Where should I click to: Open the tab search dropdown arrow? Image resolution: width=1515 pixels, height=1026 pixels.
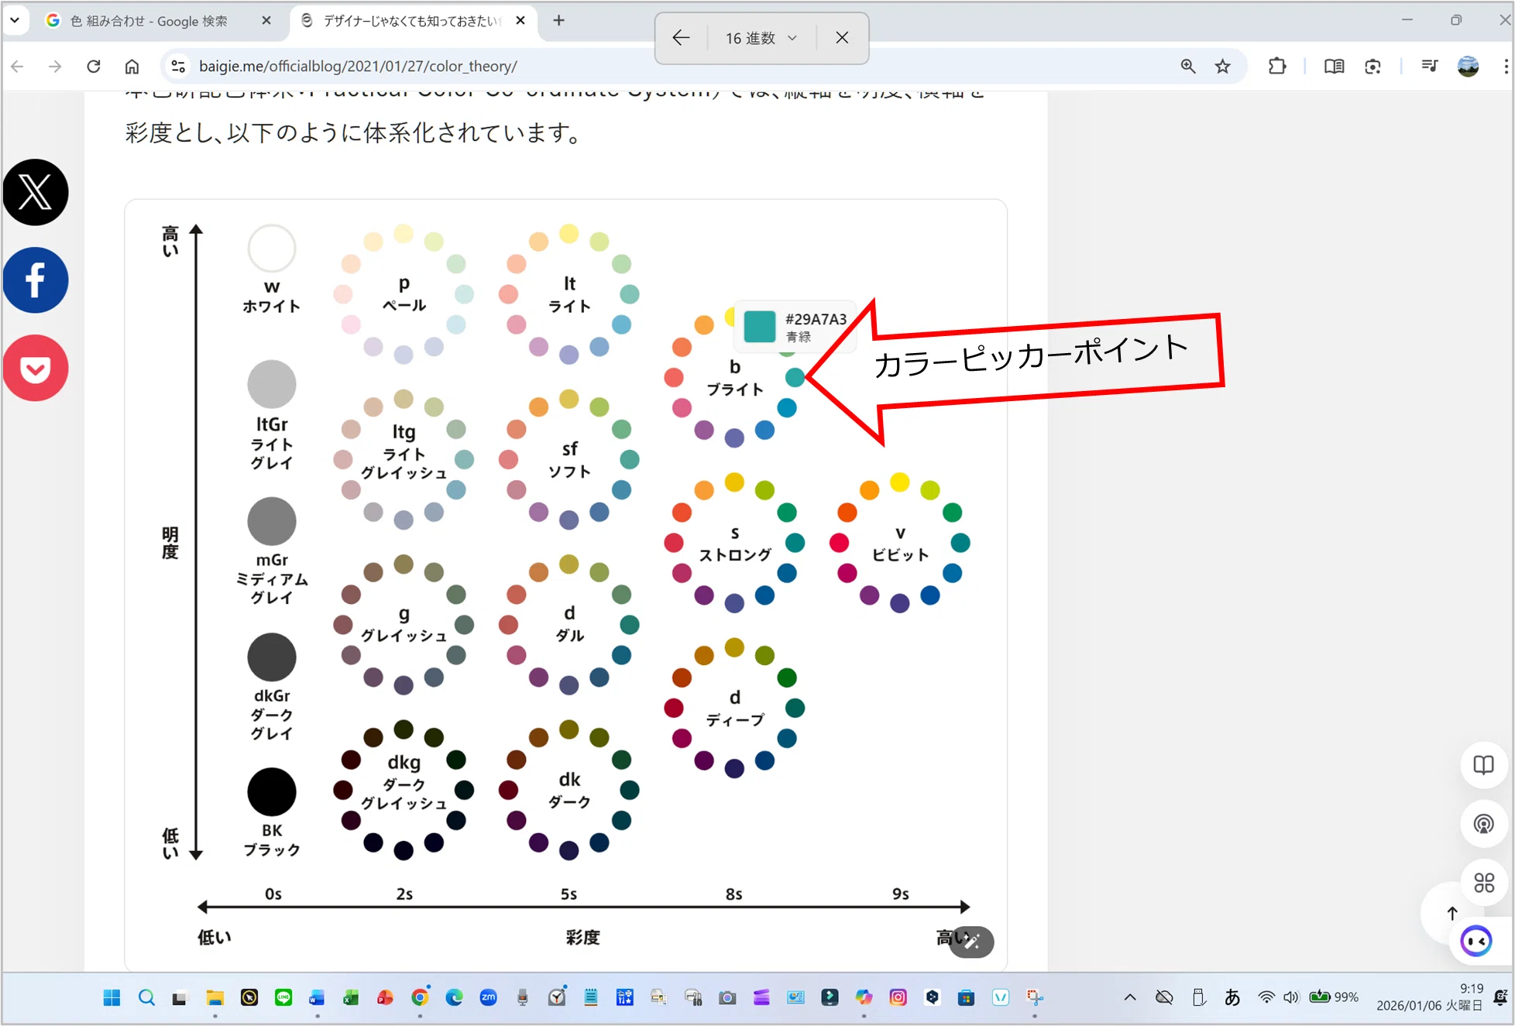pos(15,20)
